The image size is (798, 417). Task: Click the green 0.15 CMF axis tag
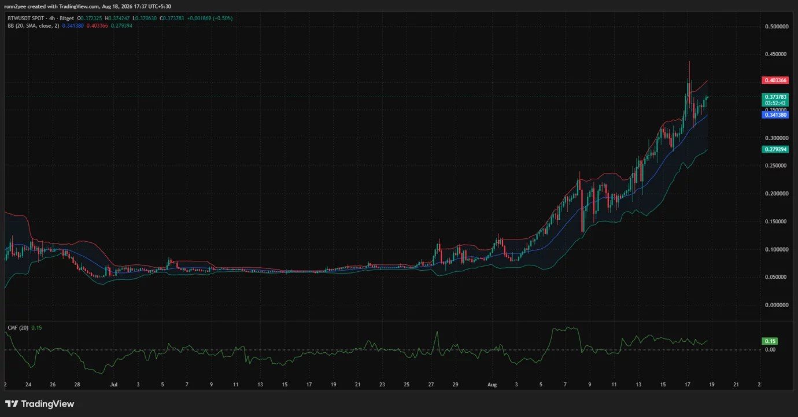(770, 341)
